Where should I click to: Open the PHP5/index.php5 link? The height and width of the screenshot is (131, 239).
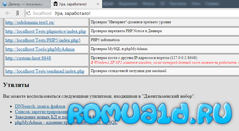point(43,40)
